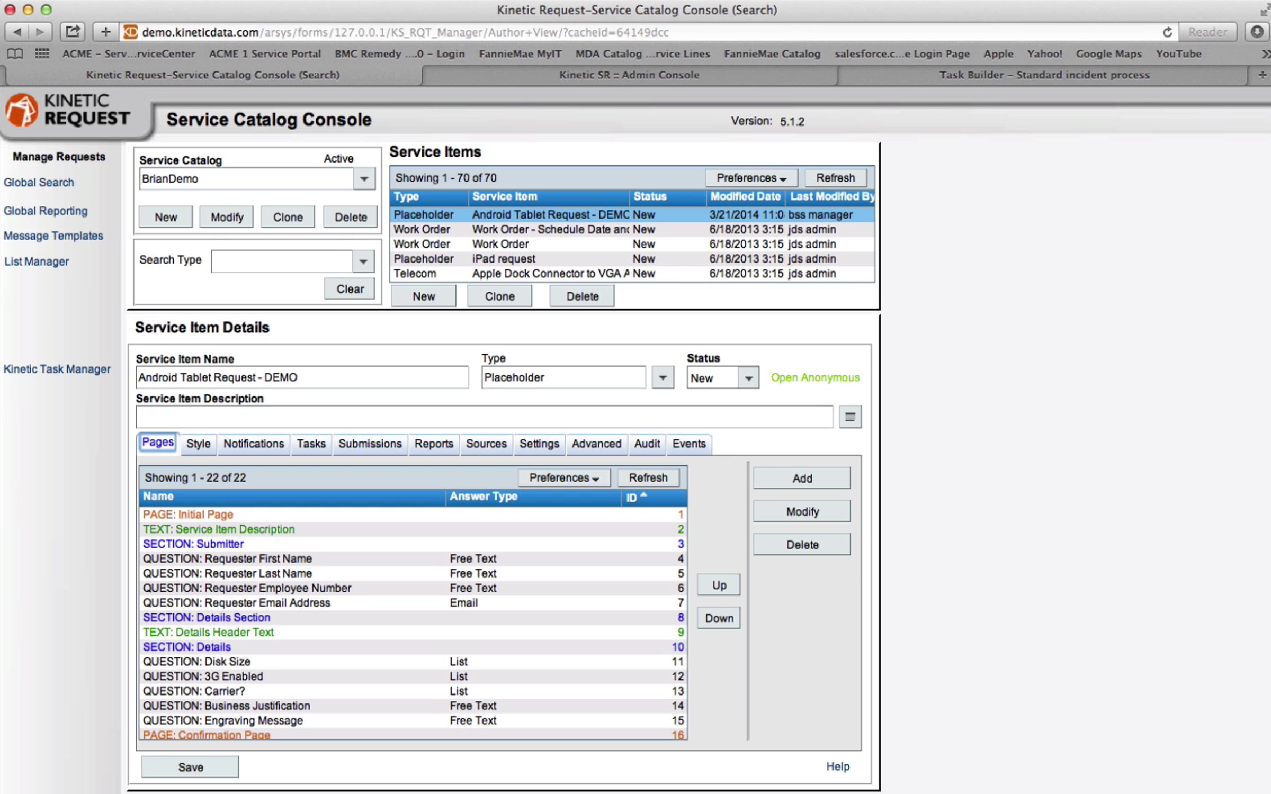Click the browser back arrow icon
Image resolution: width=1271 pixels, height=794 pixels.
(x=17, y=32)
